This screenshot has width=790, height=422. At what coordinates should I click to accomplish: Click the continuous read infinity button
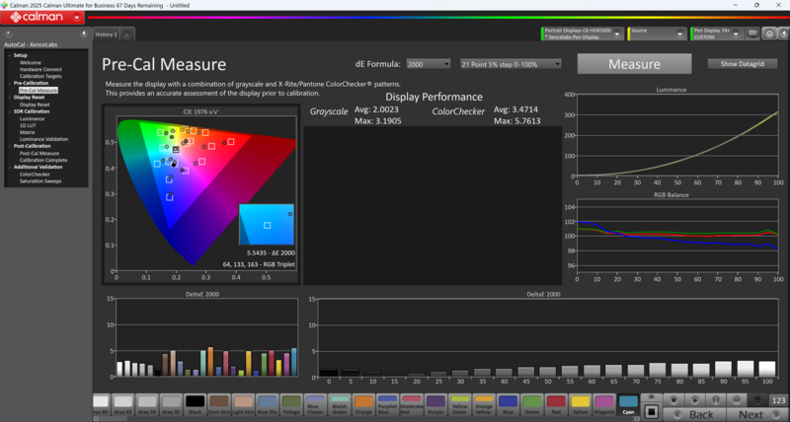[737, 400]
